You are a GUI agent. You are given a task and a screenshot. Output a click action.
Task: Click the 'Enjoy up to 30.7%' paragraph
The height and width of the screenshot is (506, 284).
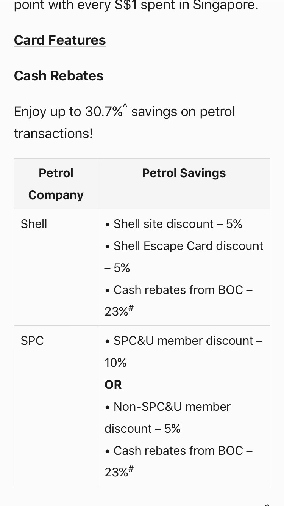coord(125,112)
